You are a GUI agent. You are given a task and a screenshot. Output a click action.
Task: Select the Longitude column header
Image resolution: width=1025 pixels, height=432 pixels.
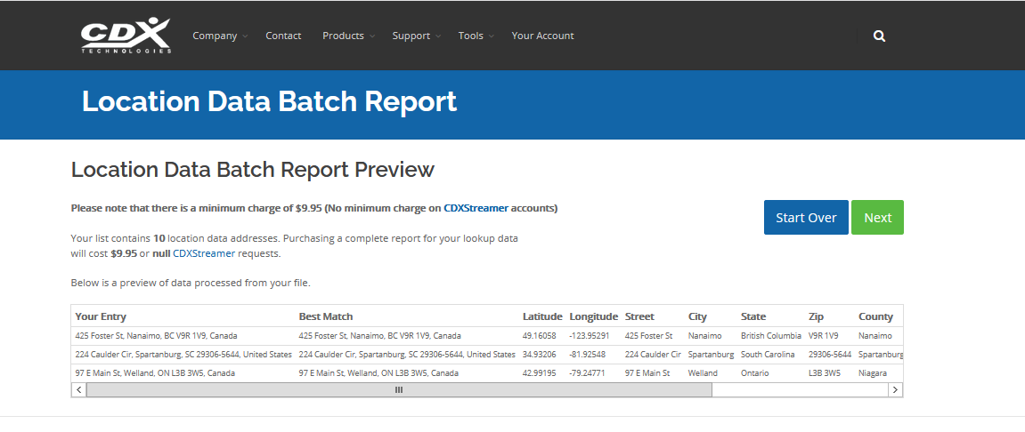[594, 316]
